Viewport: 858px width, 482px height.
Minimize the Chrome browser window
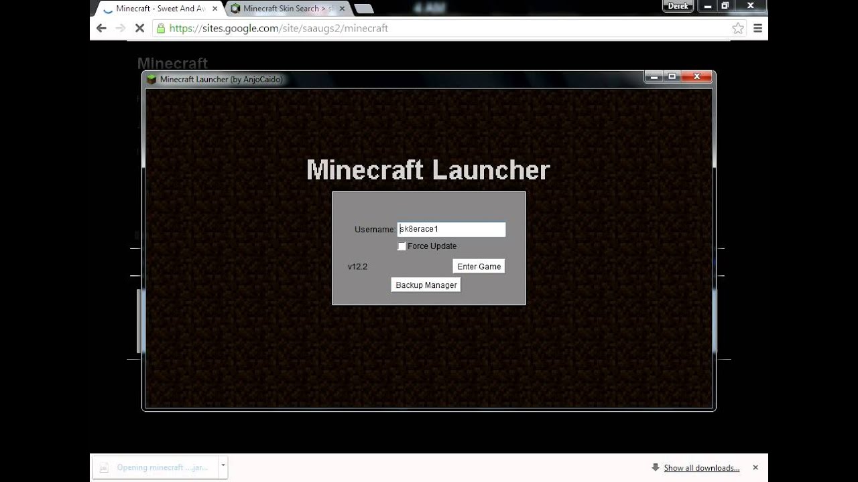(708, 6)
